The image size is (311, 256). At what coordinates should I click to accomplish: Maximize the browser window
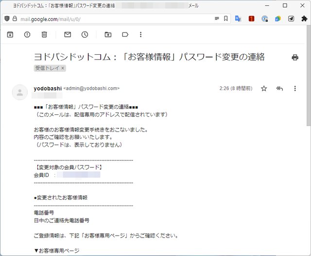pos(285,5)
